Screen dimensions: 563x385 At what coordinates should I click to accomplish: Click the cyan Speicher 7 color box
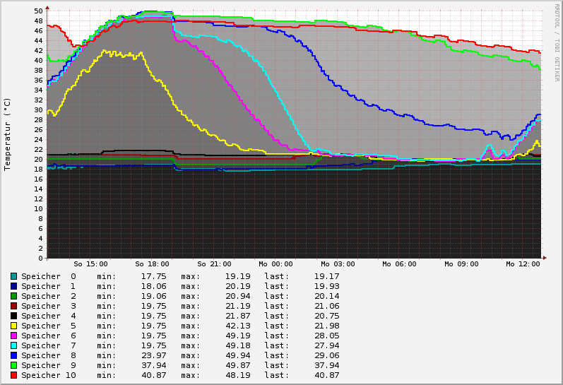click(x=13, y=345)
